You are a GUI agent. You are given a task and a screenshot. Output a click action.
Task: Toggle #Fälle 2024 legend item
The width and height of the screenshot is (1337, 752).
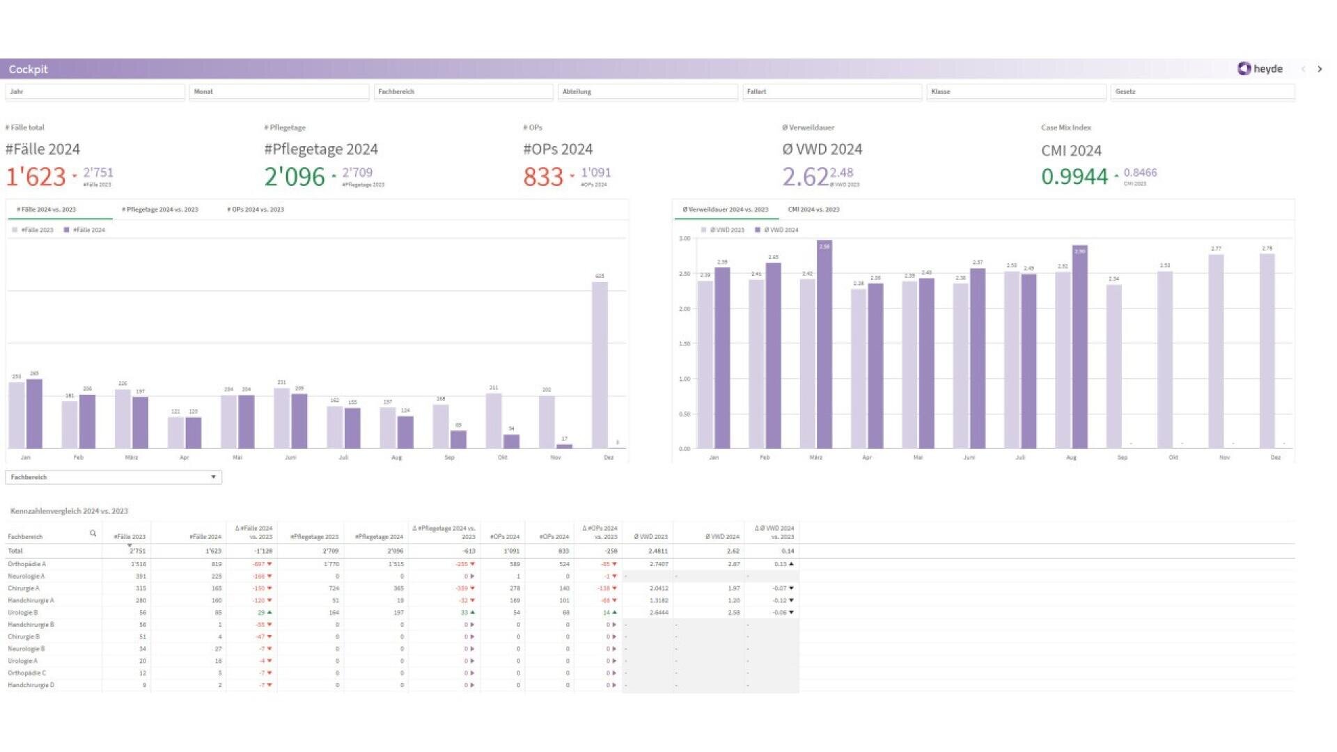pyautogui.click(x=84, y=230)
